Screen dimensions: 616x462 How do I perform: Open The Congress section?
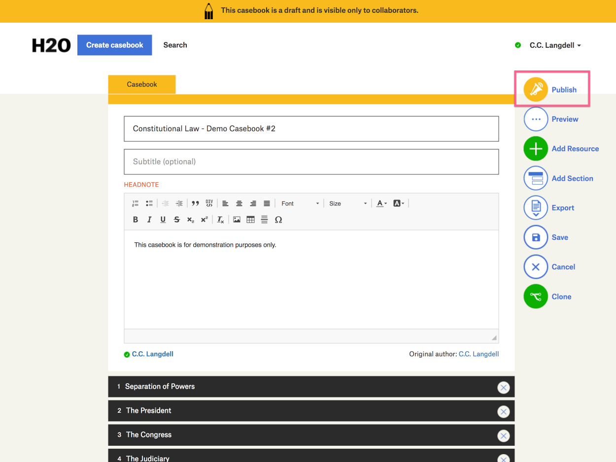[149, 435]
